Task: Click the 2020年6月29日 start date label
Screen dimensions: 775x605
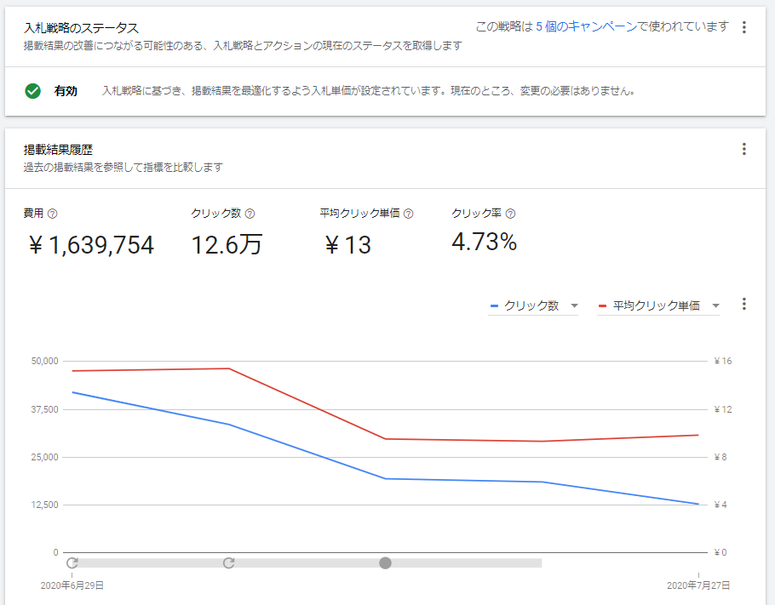Action: (72, 585)
